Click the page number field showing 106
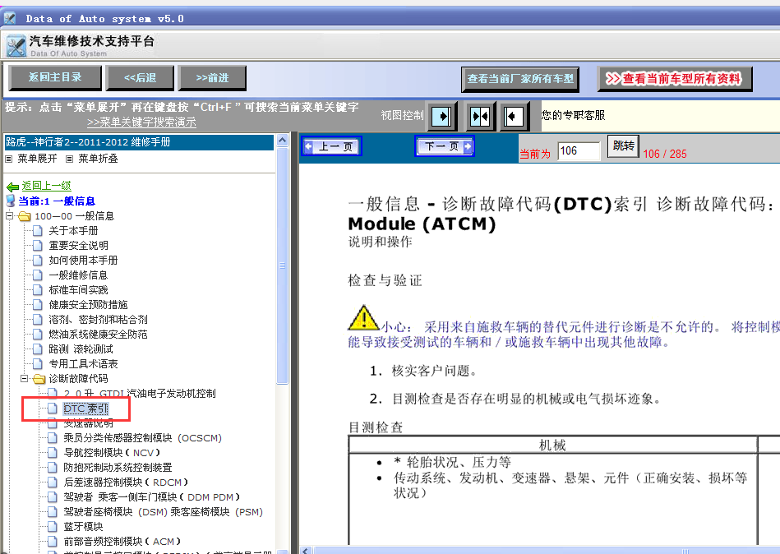The width and height of the screenshot is (780, 554). (x=579, y=151)
